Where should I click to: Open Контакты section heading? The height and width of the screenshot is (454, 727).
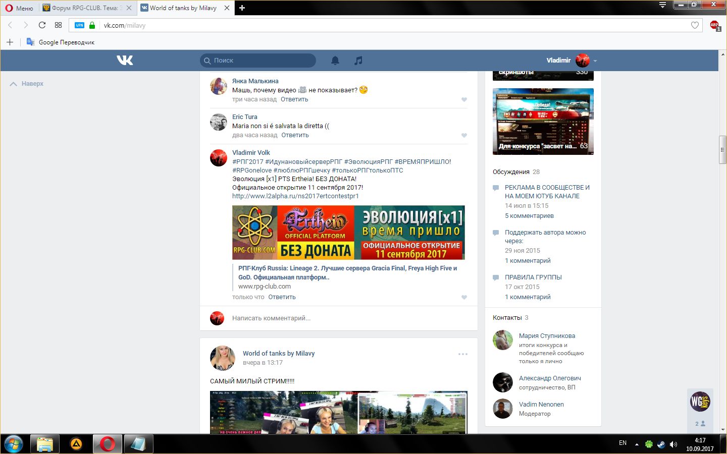pos(507,317)
